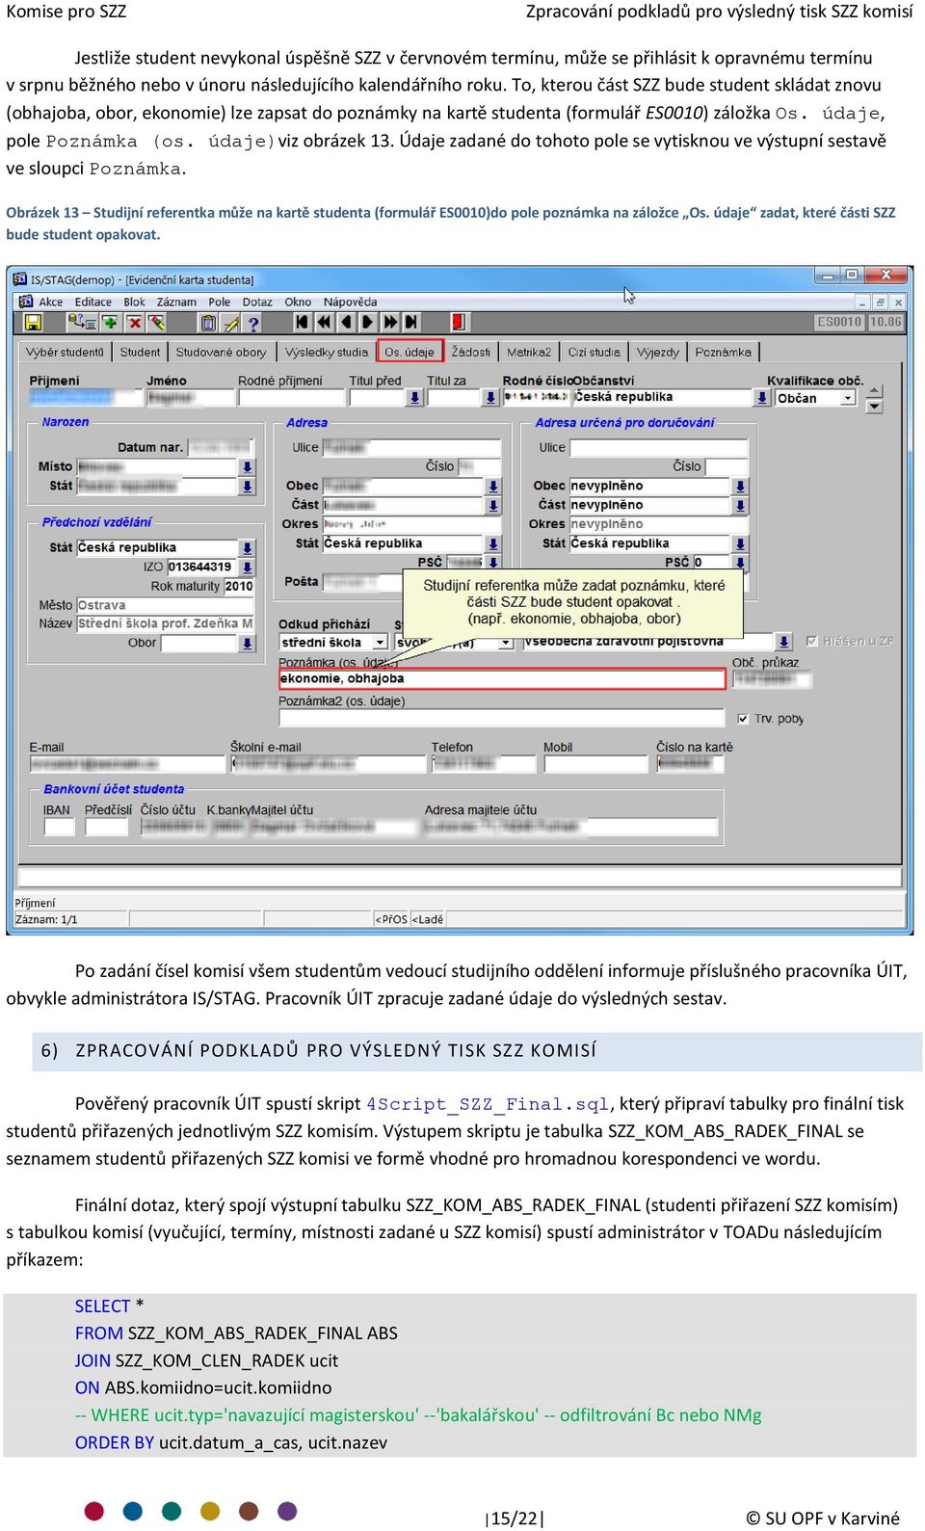Open list arrow next to Občanství field
The image size is (925, 1531).
click(x=760, y=397)
